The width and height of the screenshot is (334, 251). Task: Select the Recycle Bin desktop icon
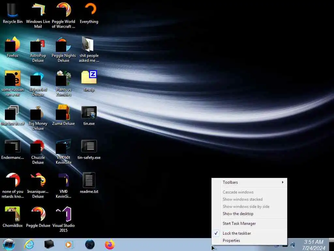pos(13,13)
